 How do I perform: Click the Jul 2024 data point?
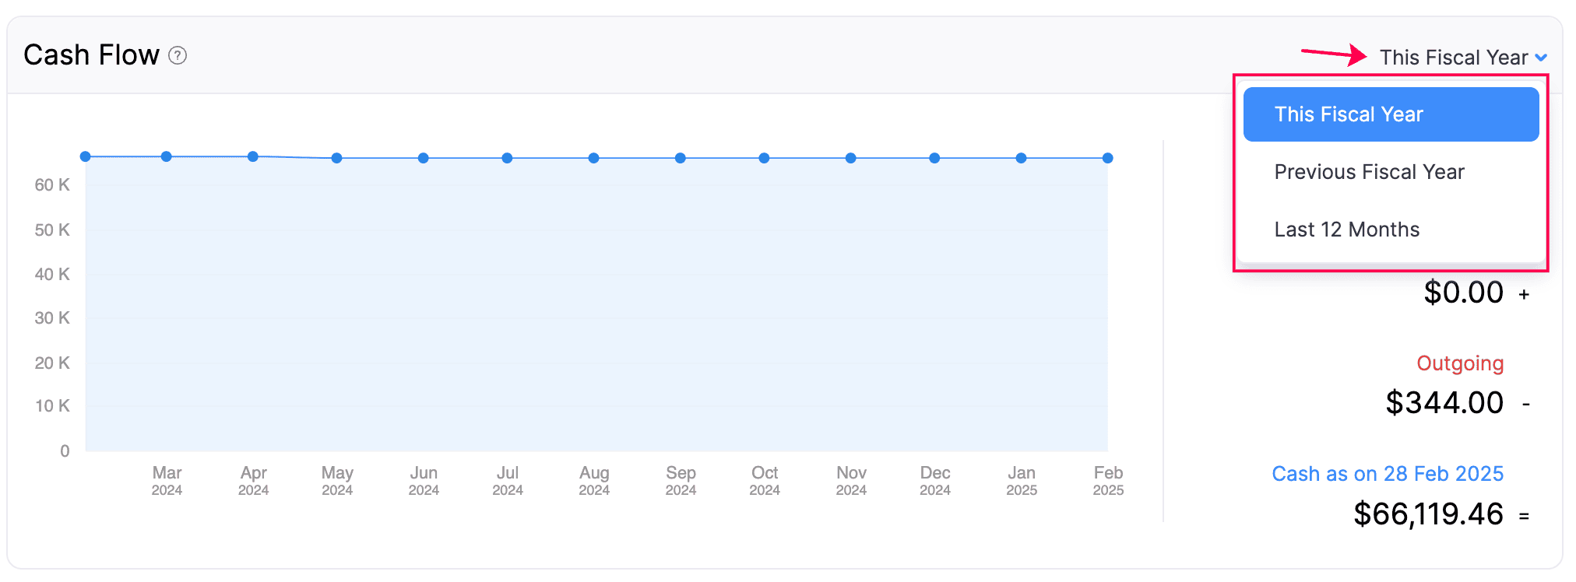coord(508,158)
